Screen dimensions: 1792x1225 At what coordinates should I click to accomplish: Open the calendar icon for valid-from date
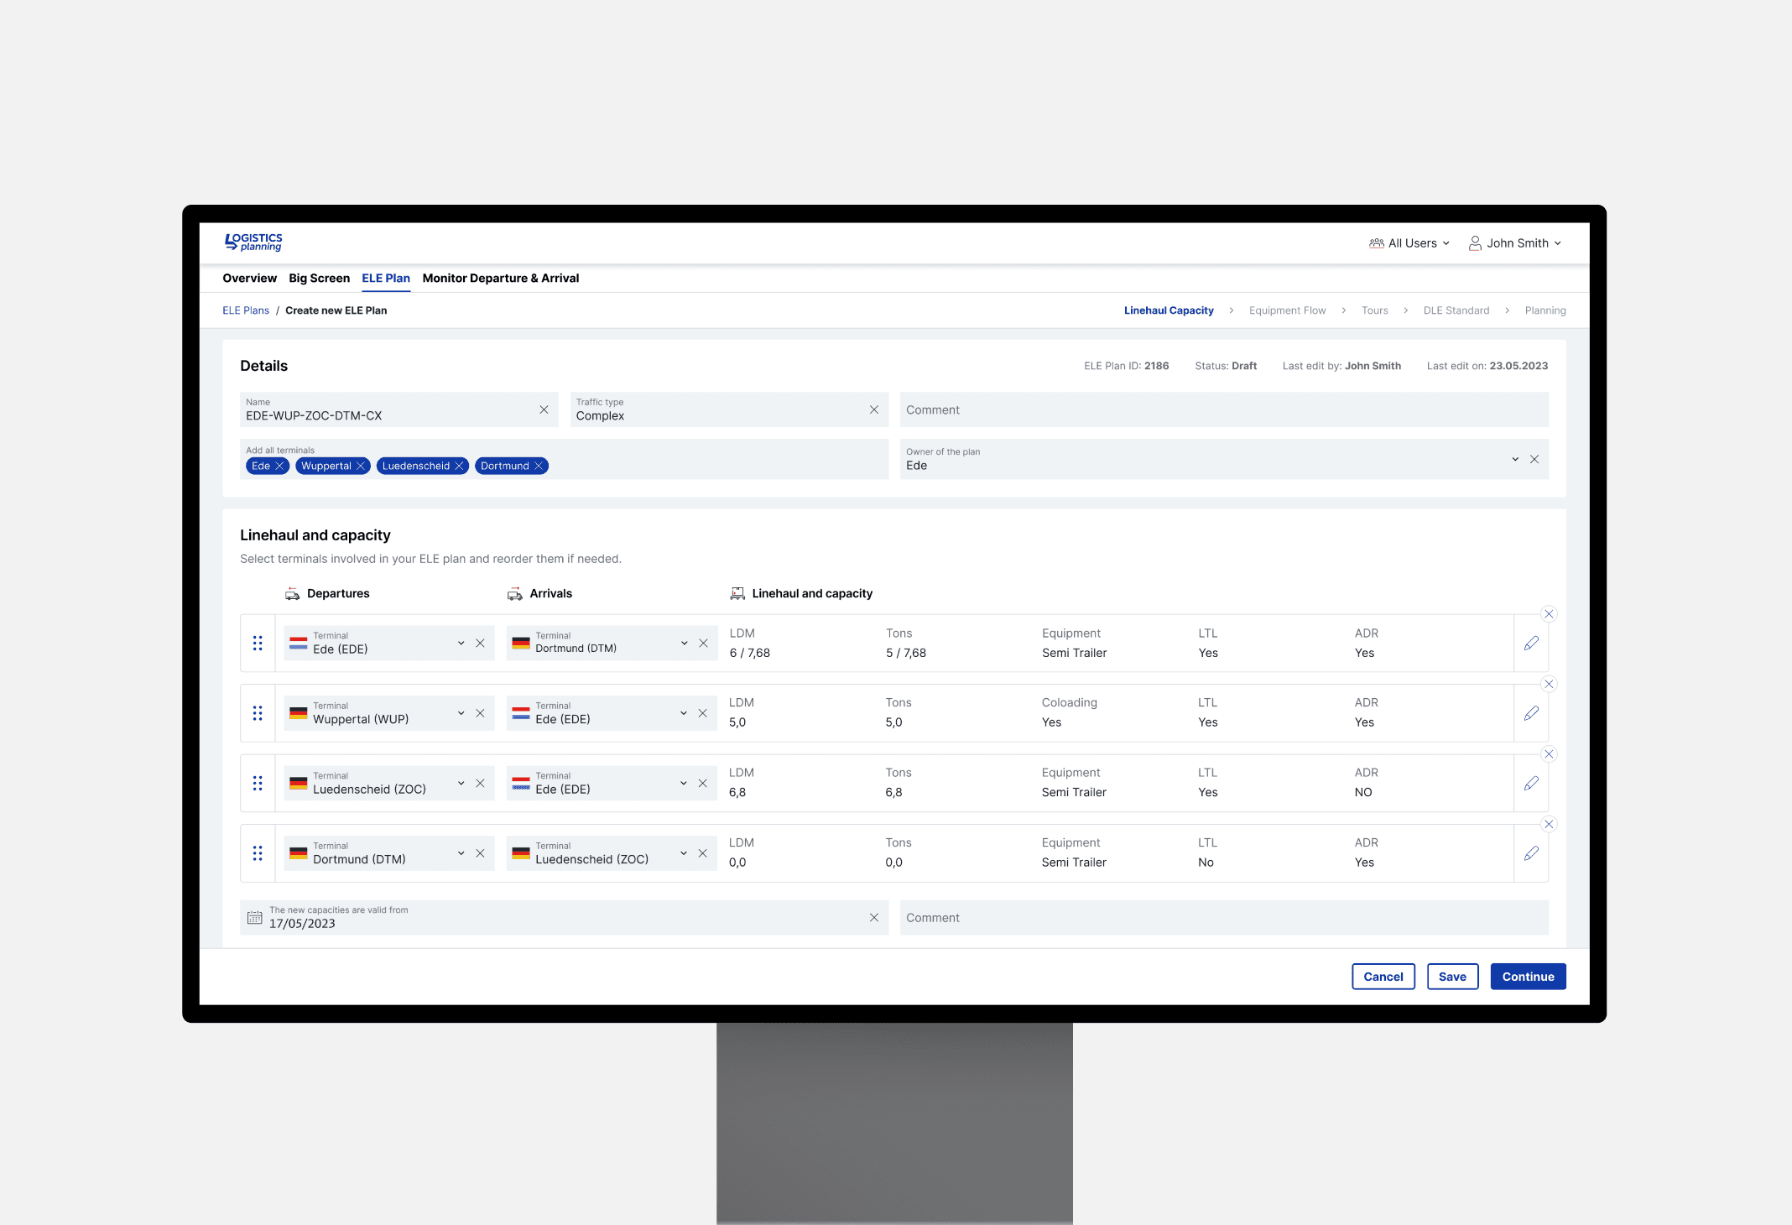pyautogui.click(x=255, y=918)
